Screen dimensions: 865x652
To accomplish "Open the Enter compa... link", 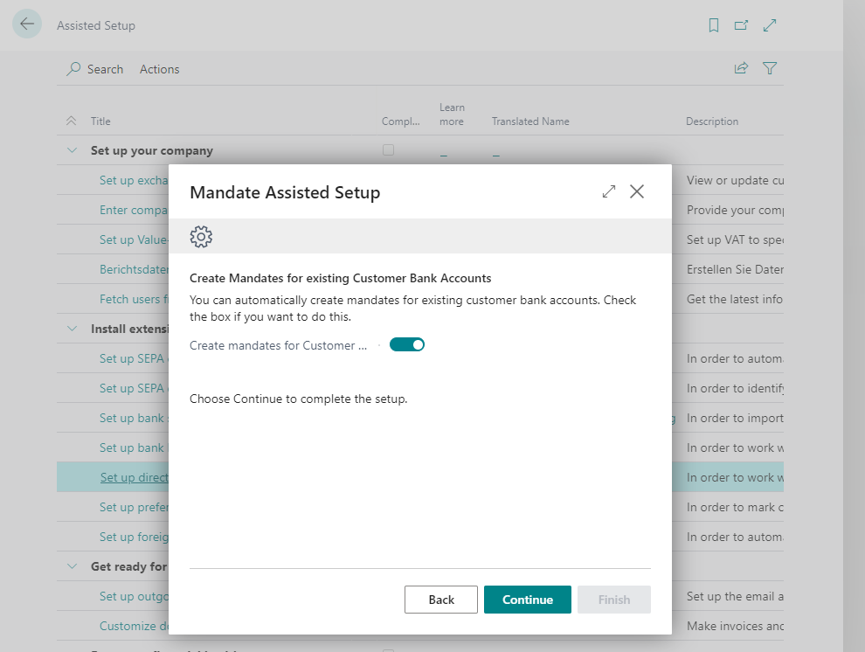I will pos(134,210).
